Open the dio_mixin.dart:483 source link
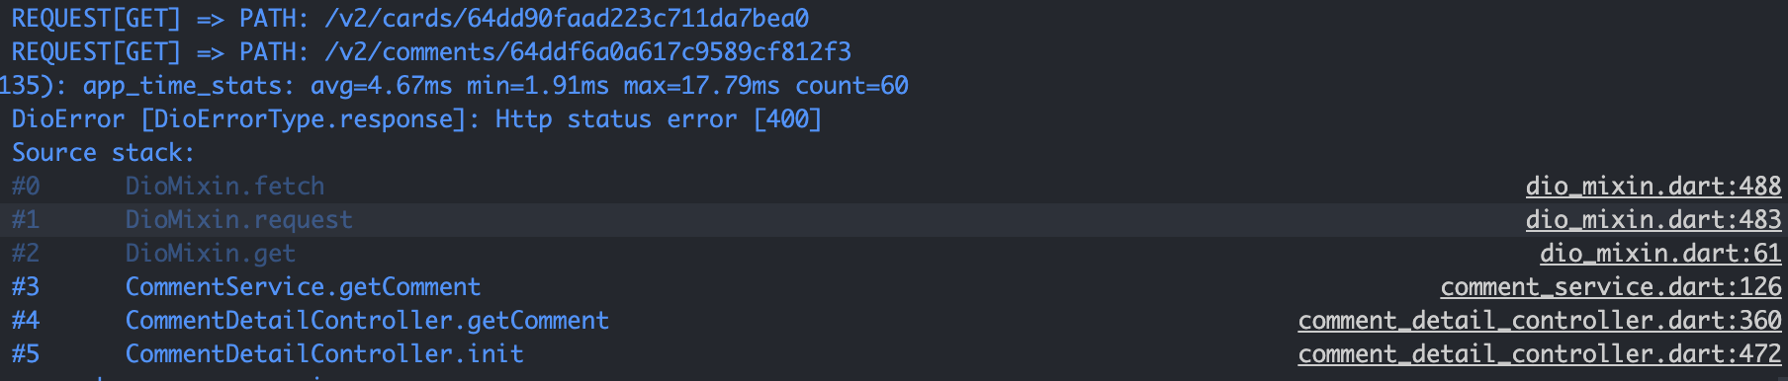This screenshot has width=1788, height=381. click(1654, 219)
